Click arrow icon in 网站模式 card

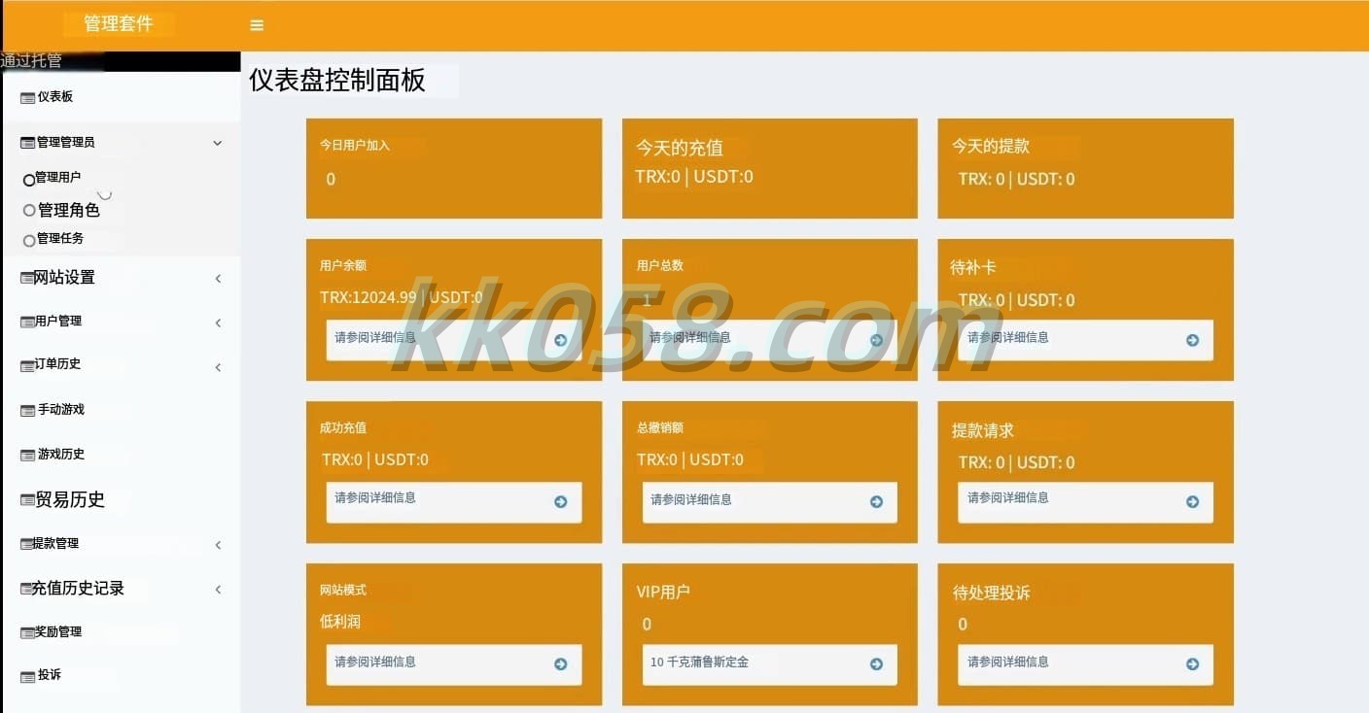(x=561, y=663)
